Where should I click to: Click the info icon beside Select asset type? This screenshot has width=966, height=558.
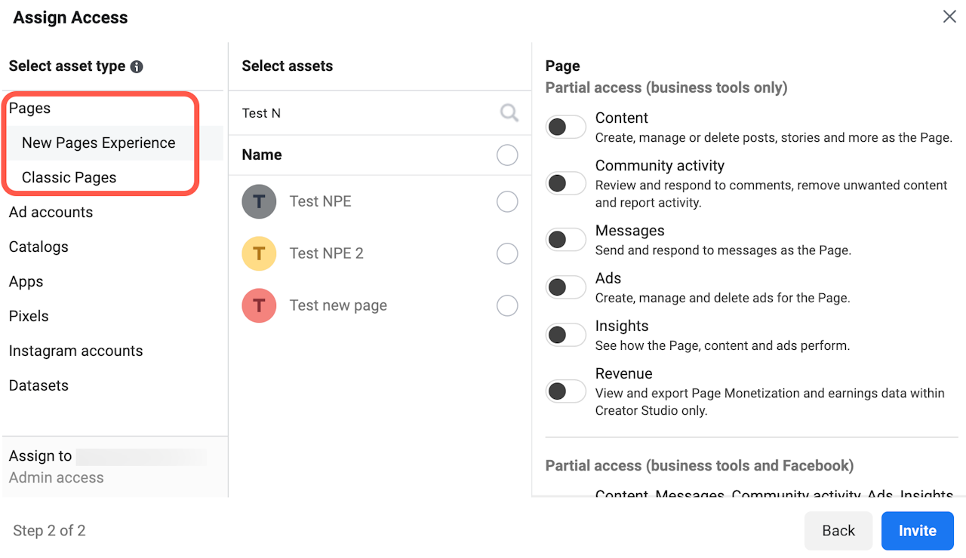[x=137, y=66]
